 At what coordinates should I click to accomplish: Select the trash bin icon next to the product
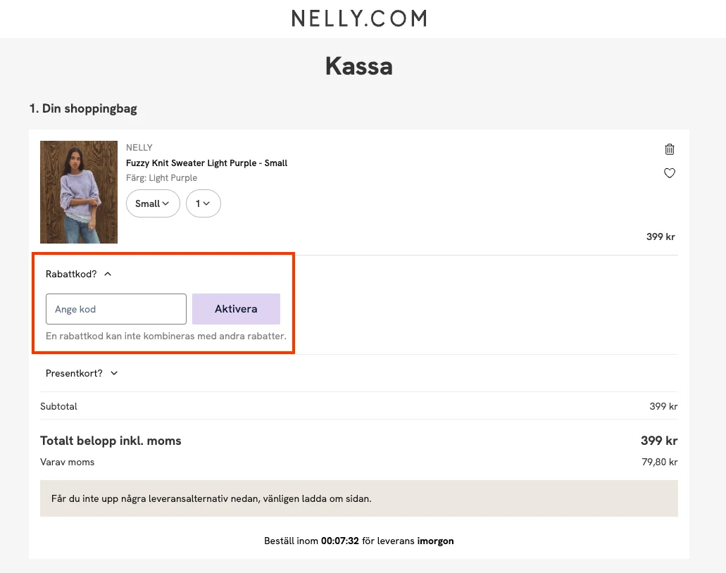(669, 149)
